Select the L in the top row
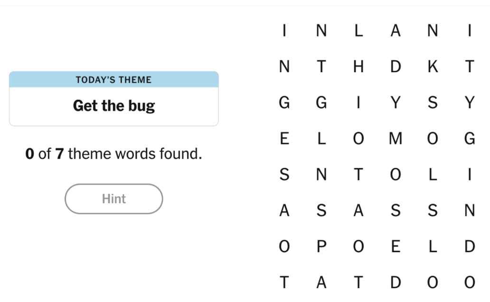The image size is (490, 302). pyautogui.click(x=358, y=31)
